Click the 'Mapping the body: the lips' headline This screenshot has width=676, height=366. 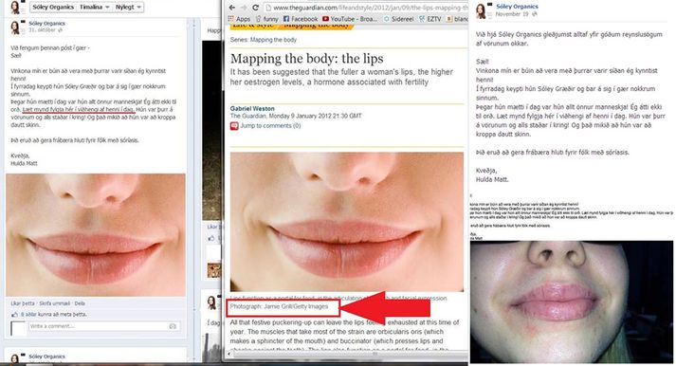(306, 58)
